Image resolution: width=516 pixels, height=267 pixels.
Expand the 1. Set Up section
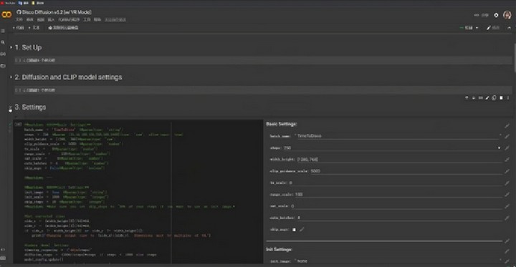(11, 48)
